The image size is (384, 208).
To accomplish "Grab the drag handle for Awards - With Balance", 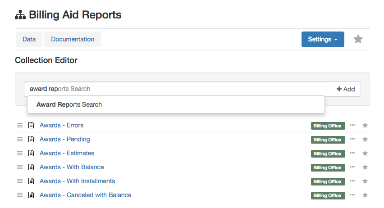I will (x=20, y=167).
